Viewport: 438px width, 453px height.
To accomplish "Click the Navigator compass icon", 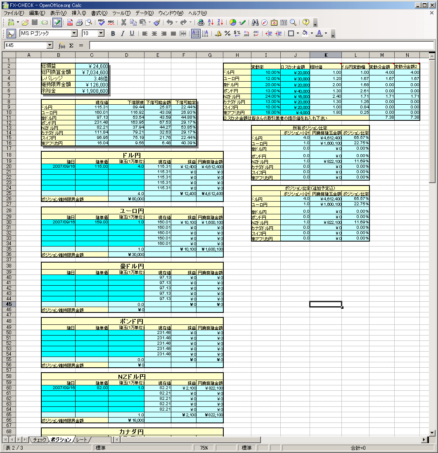I will click(264, 22).
